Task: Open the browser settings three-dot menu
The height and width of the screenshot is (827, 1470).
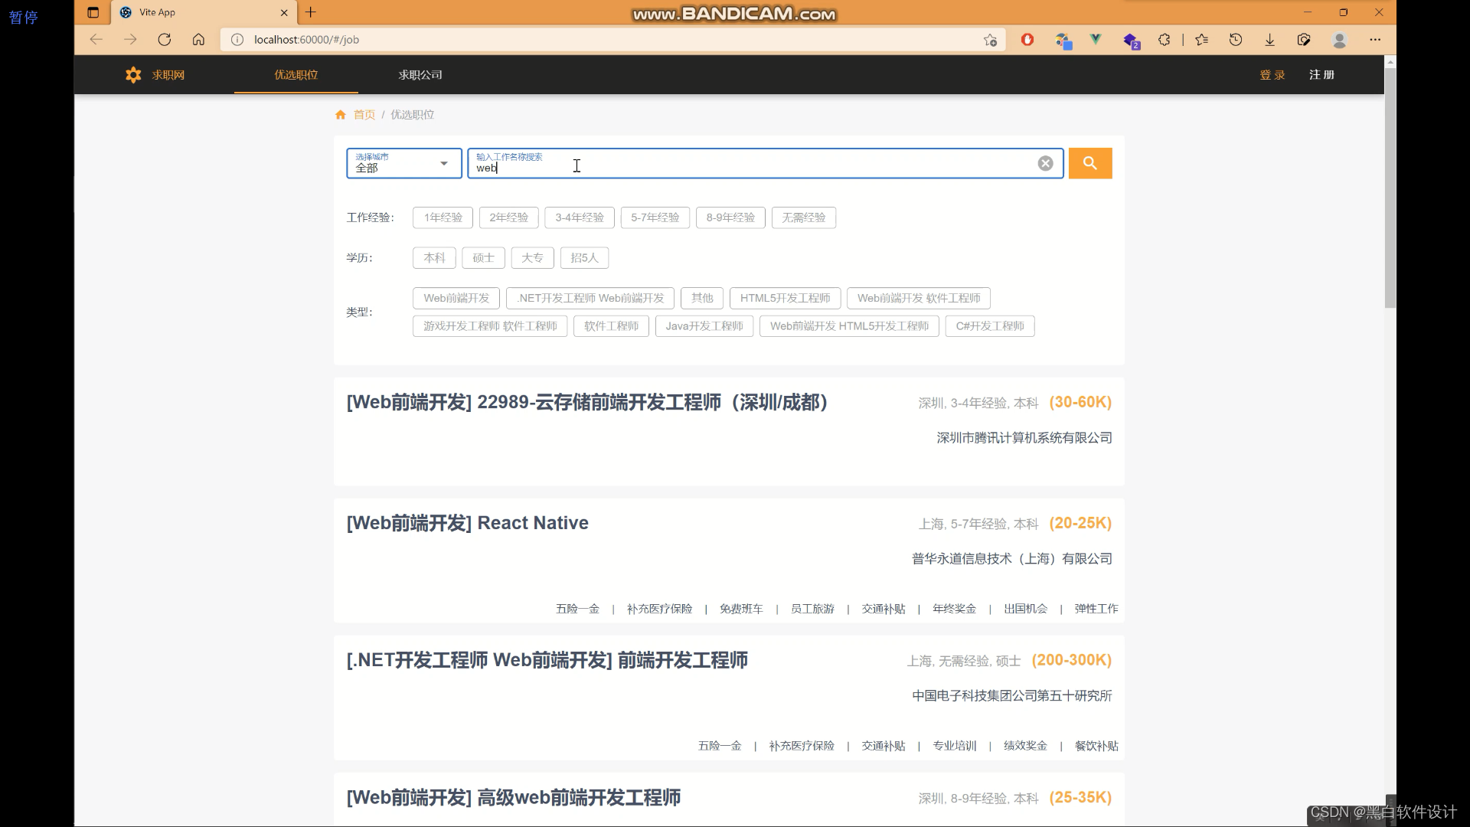Action: [x=1375, y=40]
